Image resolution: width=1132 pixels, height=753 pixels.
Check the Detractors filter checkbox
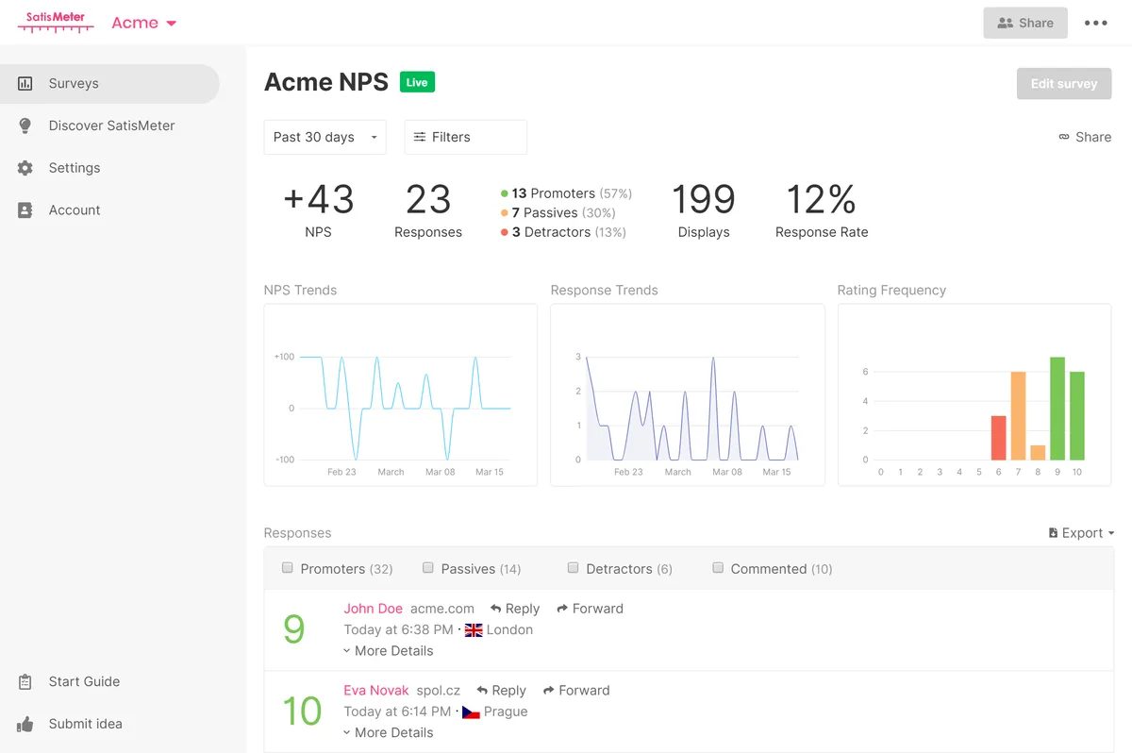pos(573,568)
